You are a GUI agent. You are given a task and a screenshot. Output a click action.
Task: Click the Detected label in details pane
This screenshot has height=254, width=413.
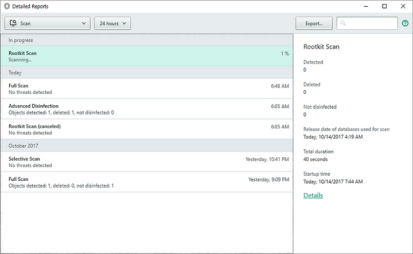(313, 62)
